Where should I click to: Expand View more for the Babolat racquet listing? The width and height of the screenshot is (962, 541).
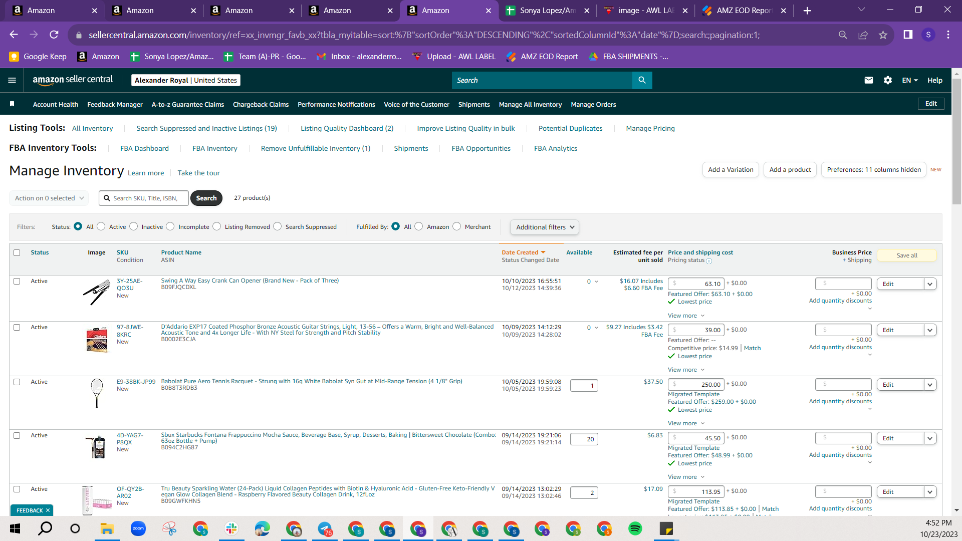(686, 423)
